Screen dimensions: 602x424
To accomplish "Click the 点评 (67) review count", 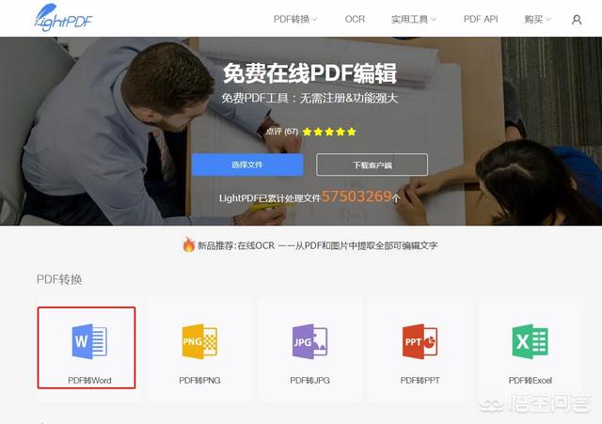I will click(282, 132).
